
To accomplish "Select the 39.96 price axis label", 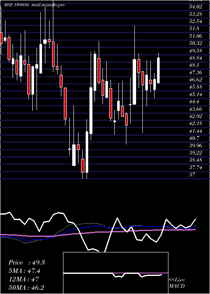I will [x=196, y=146].
